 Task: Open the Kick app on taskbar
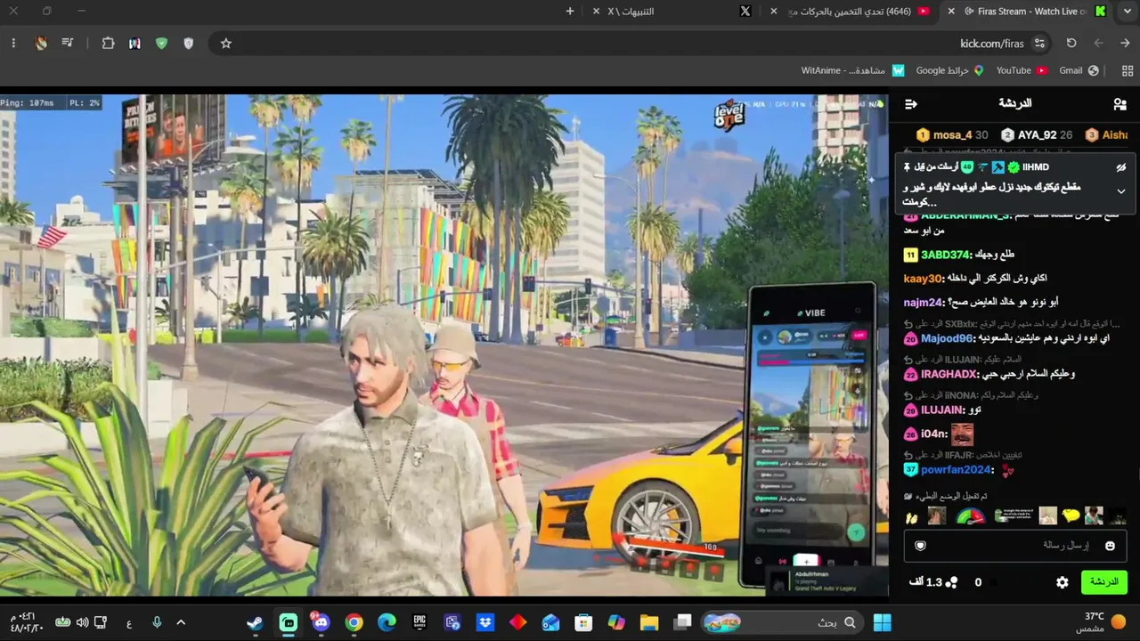click(x=288, y=622)
